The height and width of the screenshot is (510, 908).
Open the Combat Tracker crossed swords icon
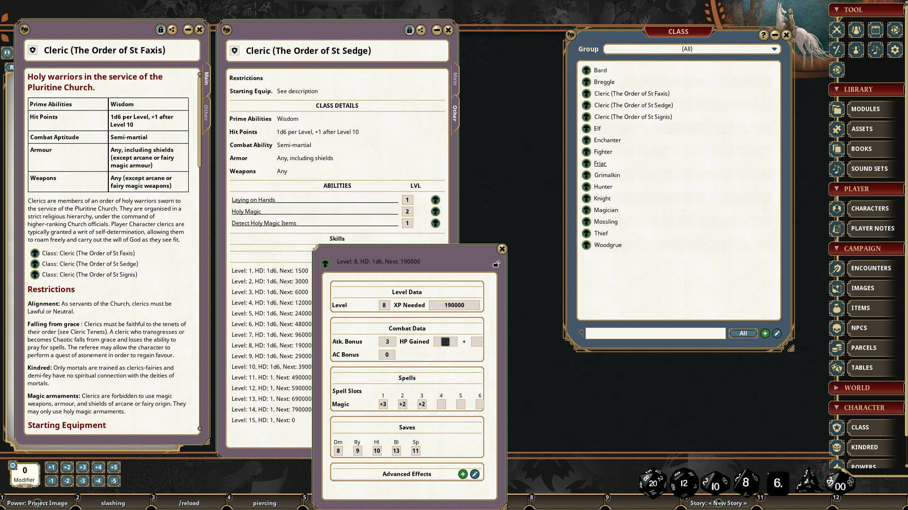click(x=837, y=29)
